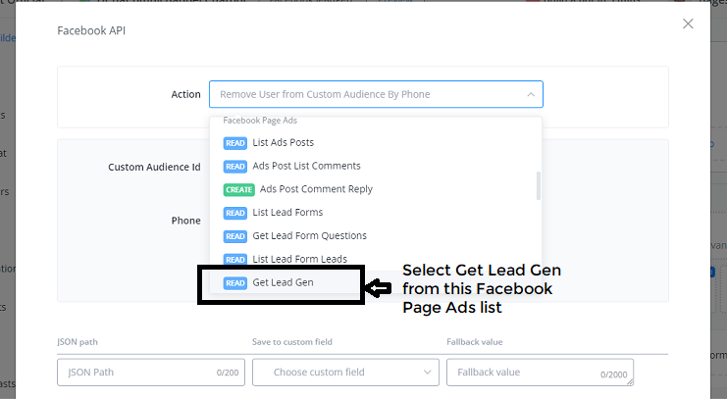The image size is (727, 399).
Task: Click CREATE badge beside Ads Post Comment Reply
Action: [239, 189]
